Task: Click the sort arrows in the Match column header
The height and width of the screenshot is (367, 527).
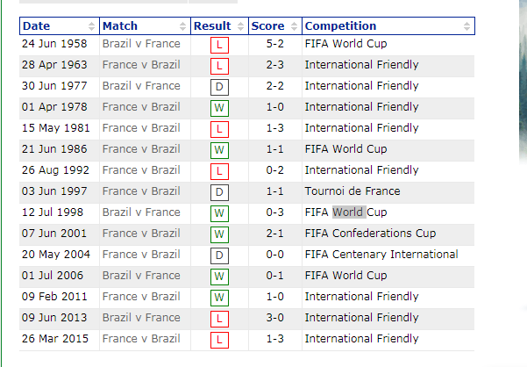Action: coord(182,26)
